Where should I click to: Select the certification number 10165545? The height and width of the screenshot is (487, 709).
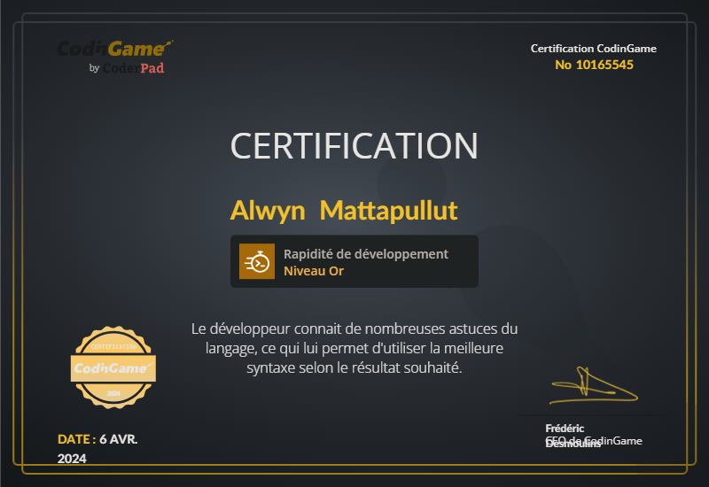[x=594, y=65]
